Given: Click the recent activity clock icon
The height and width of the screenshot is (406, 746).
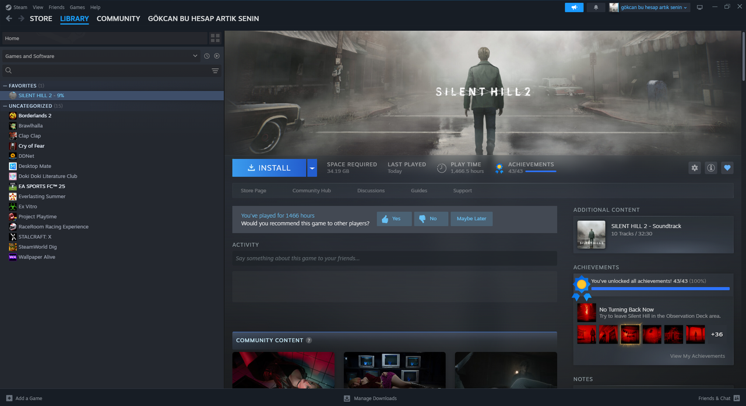Looking at the screenshot, I should [207, 56].
